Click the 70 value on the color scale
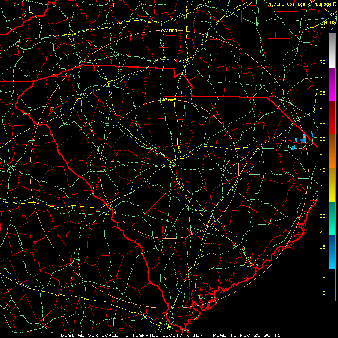Image resolution: width=338 pixels, height=338 pixels. click(323, 78)
